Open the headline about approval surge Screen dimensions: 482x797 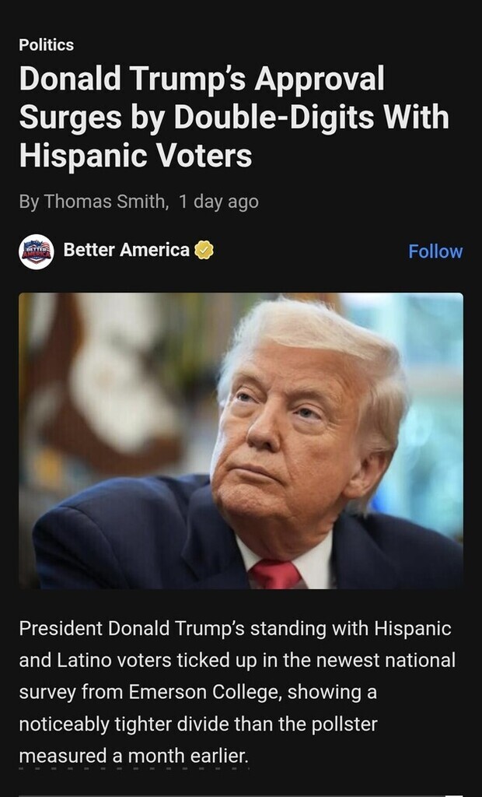(x=234, y=117)
